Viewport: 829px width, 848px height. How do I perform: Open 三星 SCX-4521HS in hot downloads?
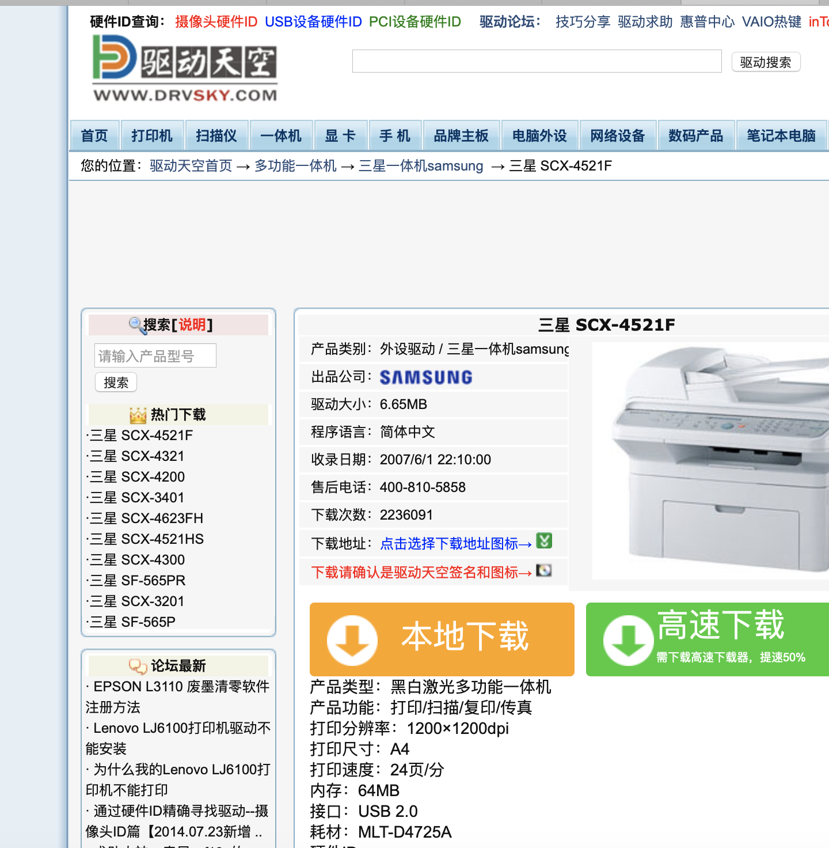147,539
